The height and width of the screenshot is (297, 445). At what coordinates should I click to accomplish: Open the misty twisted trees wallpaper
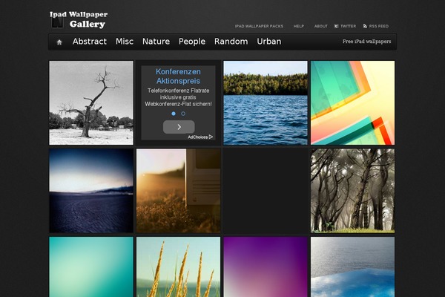pos(352,191)
